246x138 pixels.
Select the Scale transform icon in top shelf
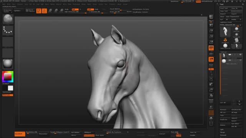(x=56, y=10)
